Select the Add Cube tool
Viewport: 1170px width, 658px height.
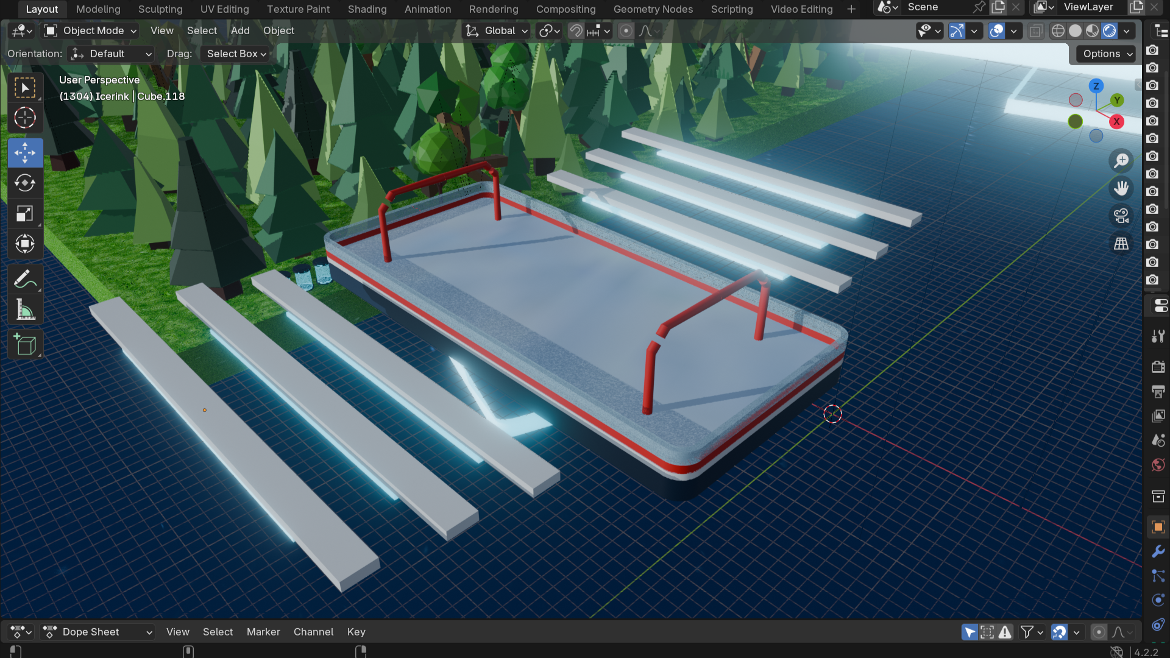click(x=25, y=345)
